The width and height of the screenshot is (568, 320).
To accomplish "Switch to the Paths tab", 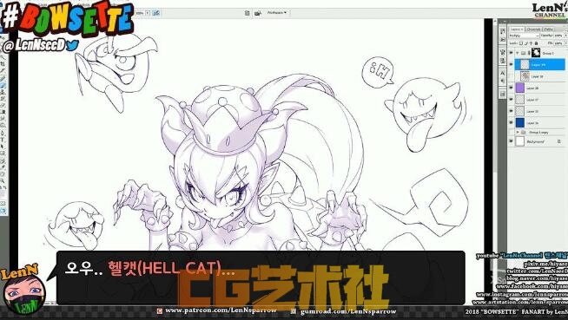I will [x=548, y=29].
